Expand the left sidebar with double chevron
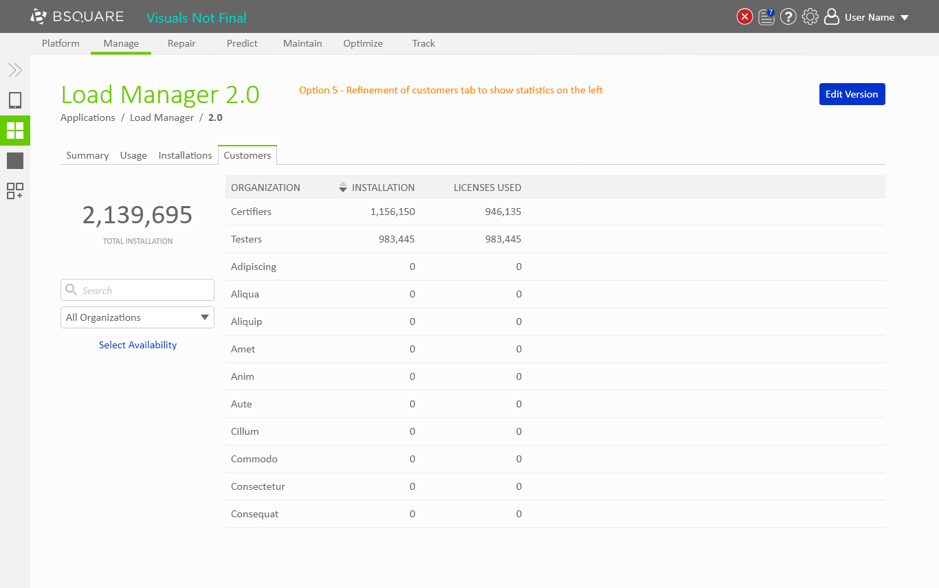939x588 pixels. pyautogui.click(x=15, y=70)
